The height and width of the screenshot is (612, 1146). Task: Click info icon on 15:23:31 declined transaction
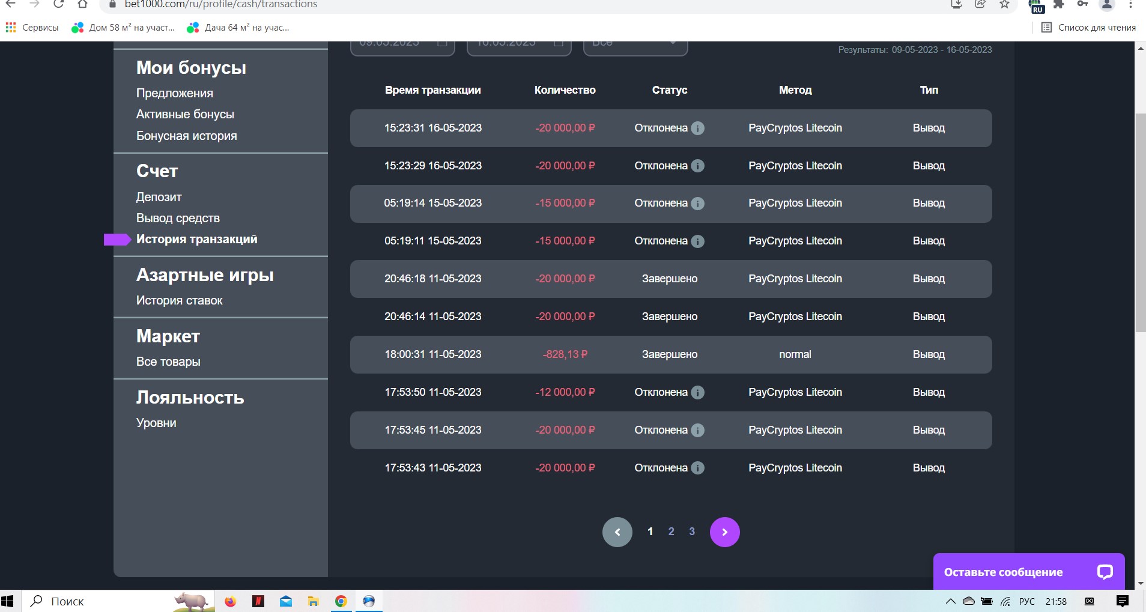[697, 128]
